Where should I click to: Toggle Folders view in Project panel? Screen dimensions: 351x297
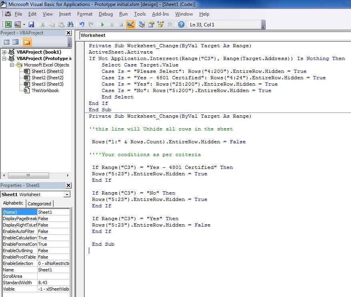coord(27,42)
